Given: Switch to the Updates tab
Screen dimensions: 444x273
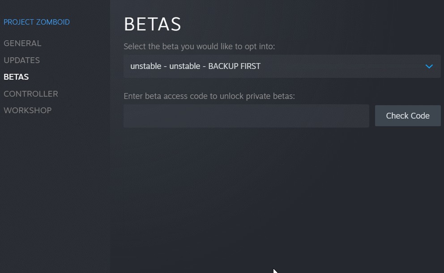Looking at the screenshot, I should tap(21, 60).
